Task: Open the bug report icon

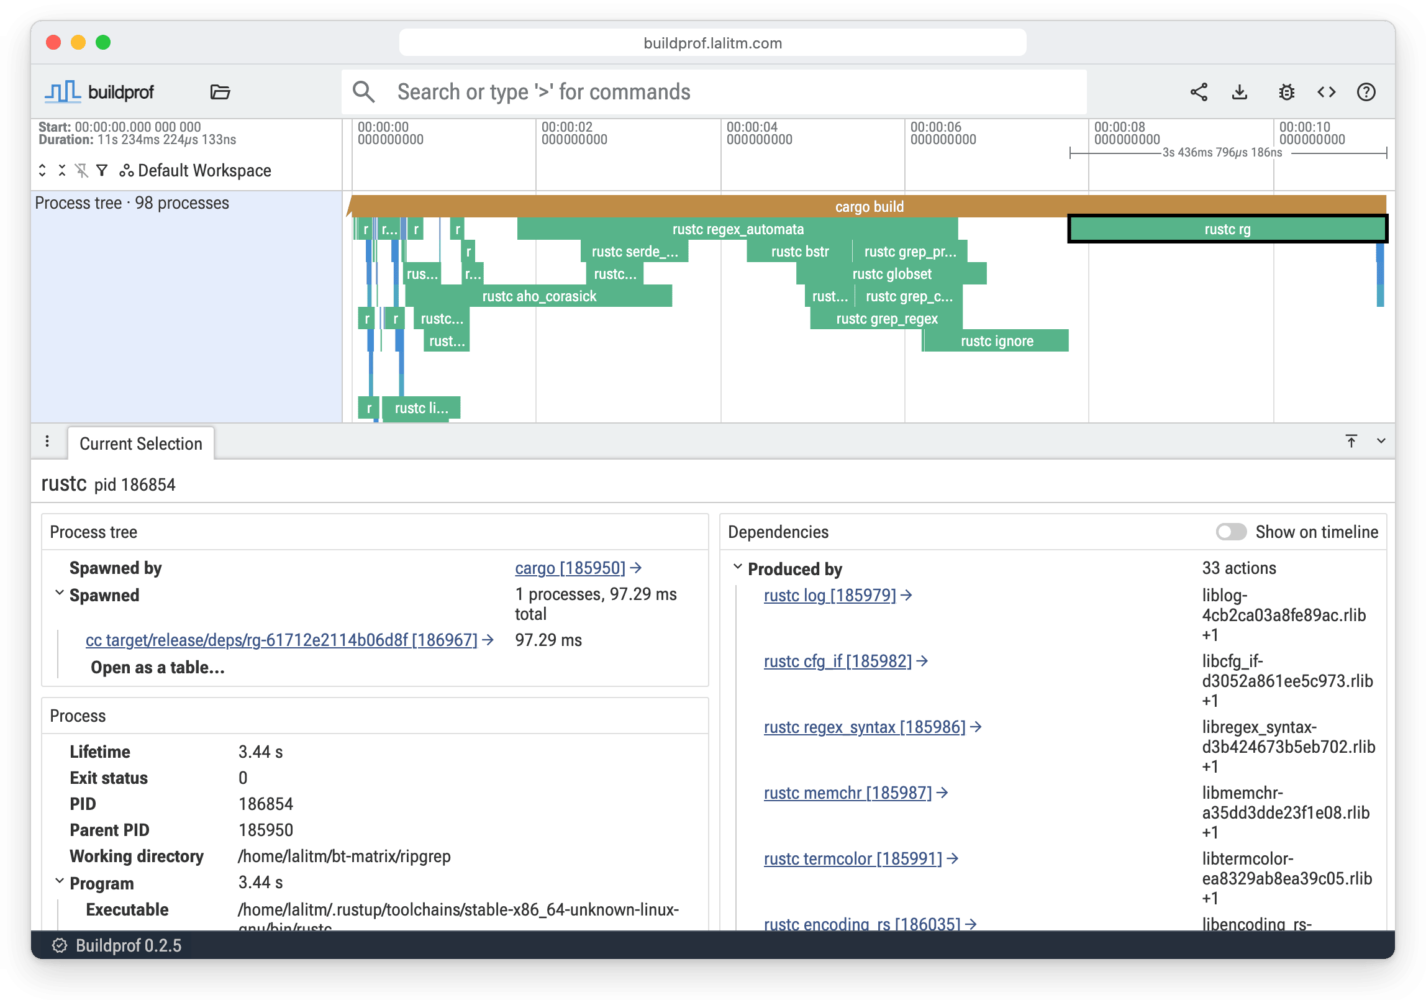Action: [1286, 92]
